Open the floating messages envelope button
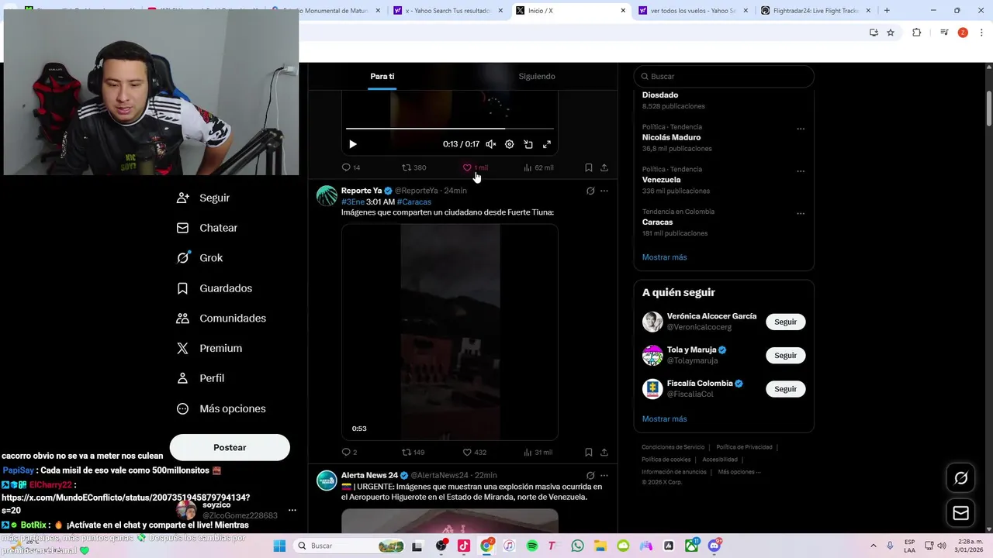 point(960,513)
